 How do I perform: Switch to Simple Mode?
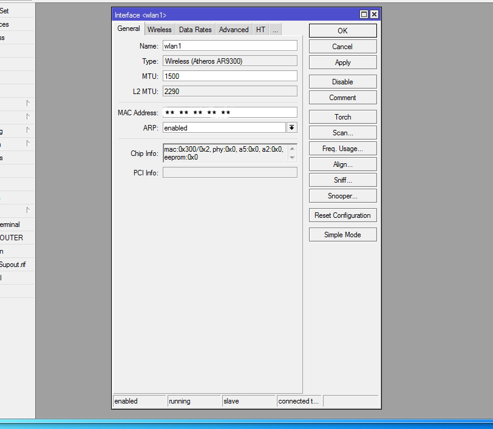(x=342, y=234)
